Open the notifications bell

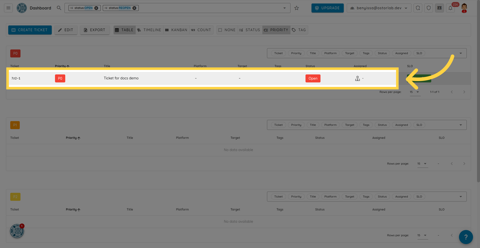[450, 8]
